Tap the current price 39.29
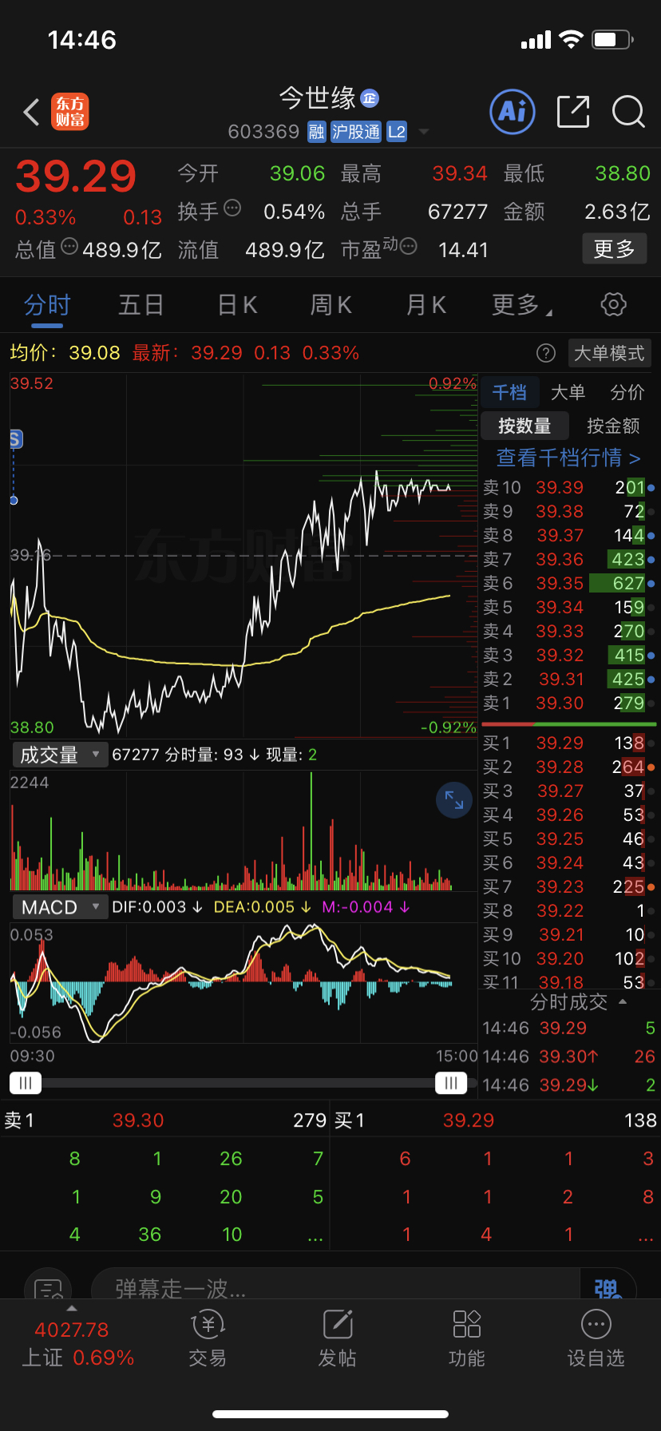This screenshot has width=661, height=1431. point(76,176)
